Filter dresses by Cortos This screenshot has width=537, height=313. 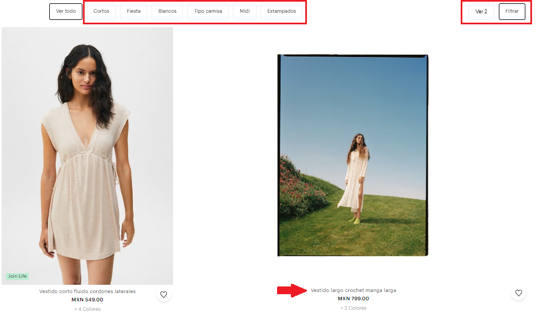(x=101, y=12)
